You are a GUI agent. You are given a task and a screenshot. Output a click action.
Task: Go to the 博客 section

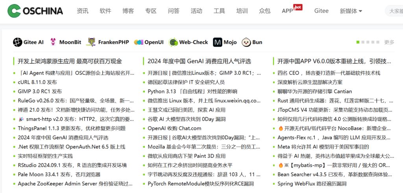click(x=128, y=11)
